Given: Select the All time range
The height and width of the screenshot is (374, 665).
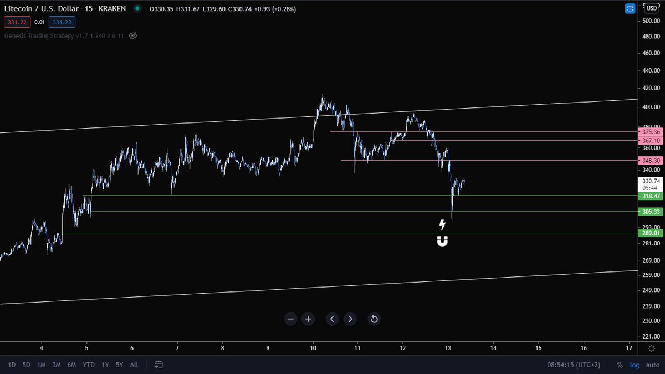Looking at the screenshot, I should 134,365.
